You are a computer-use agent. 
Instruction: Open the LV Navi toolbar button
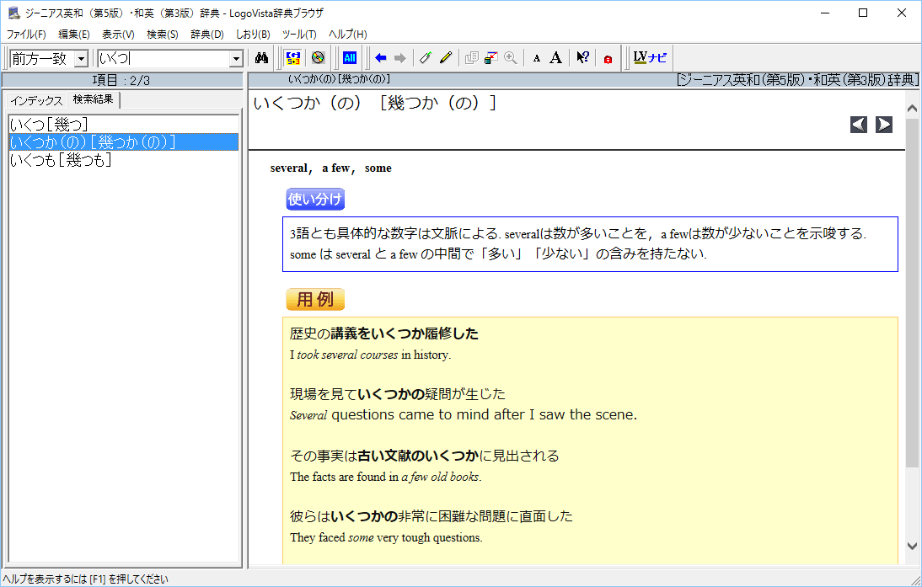pos(650,58)
